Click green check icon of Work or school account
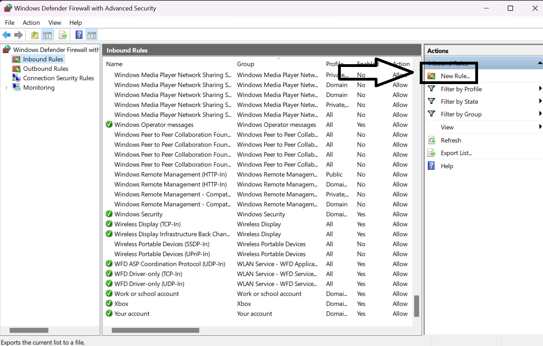The height and width of the screenshot is (346, 543). tap(109, 293)
